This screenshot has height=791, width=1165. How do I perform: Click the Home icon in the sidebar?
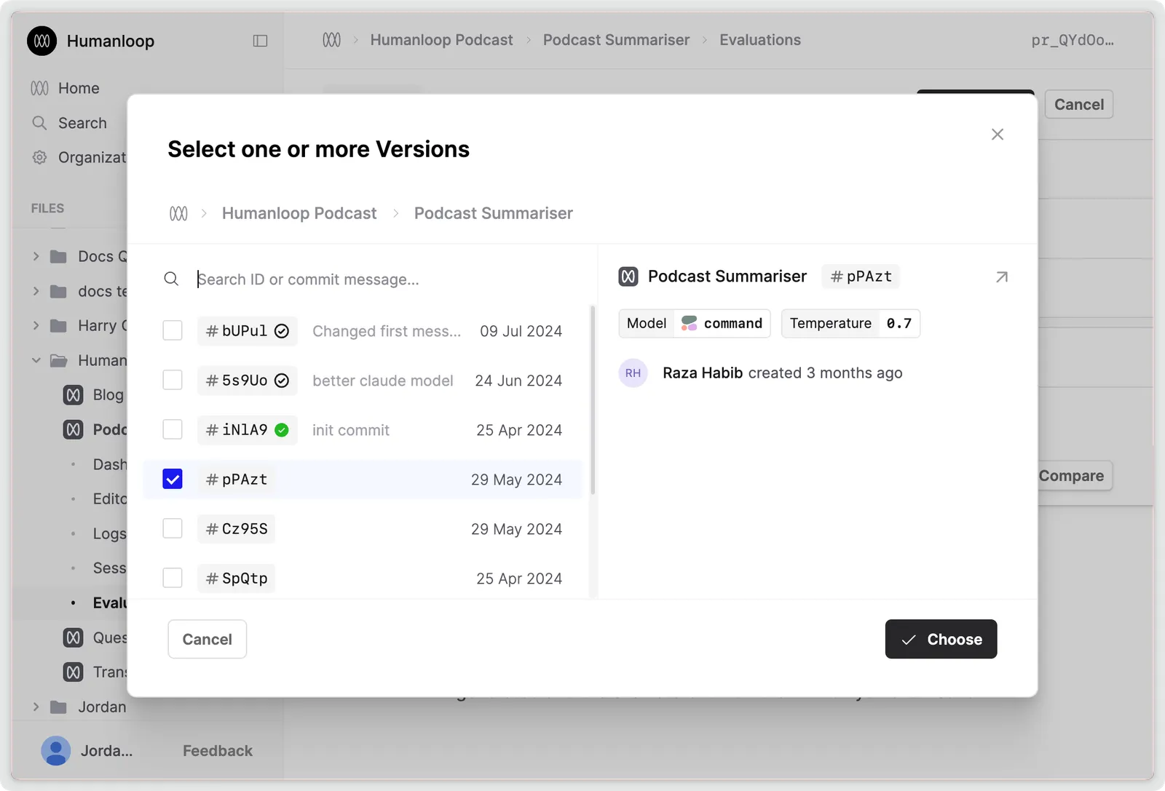(39, 88)
